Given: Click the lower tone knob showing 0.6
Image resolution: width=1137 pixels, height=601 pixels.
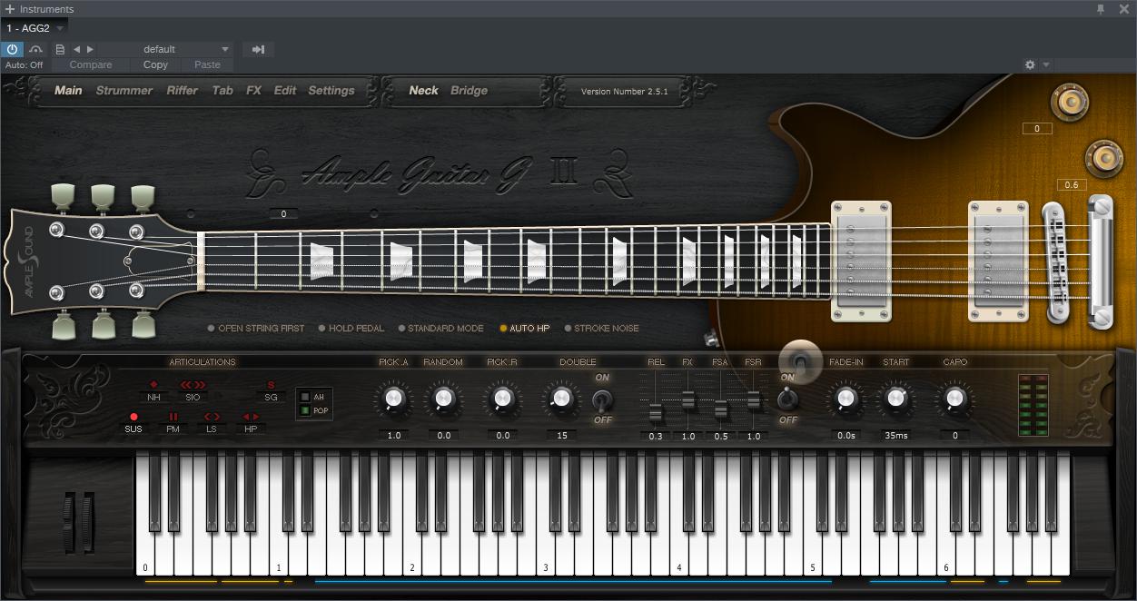Looking at the screenshot, I should pyautogui.click(x=1104, y=158).
